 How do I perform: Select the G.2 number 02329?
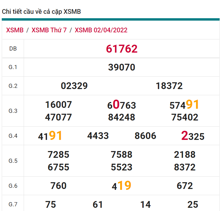click(74, 86)
